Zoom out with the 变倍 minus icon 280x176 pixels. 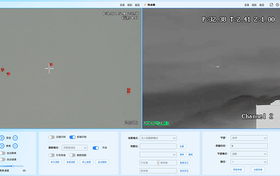pyautogui.click(x=15, y=138)
